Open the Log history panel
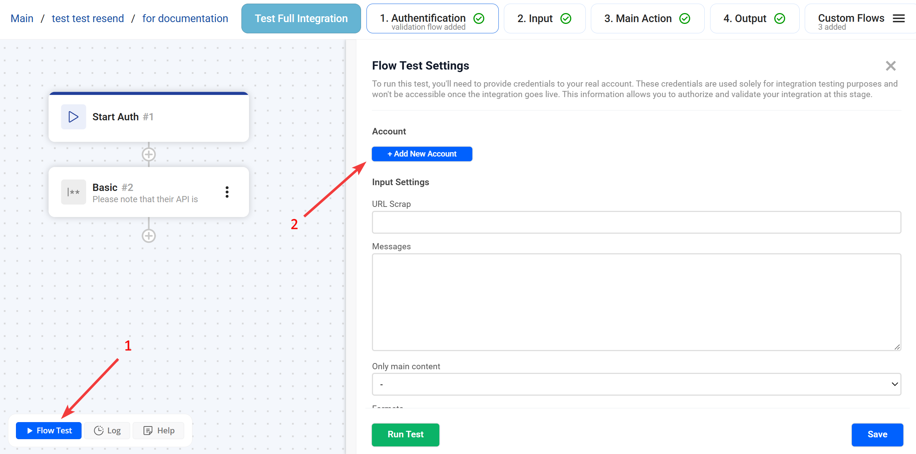This screenshot has height=454, width=916. (107, 430)
